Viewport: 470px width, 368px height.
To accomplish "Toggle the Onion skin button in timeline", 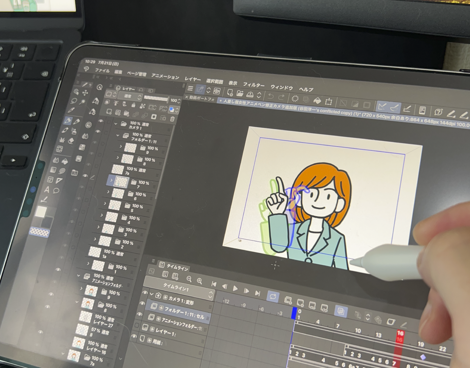I will click(x=340, y=311).
